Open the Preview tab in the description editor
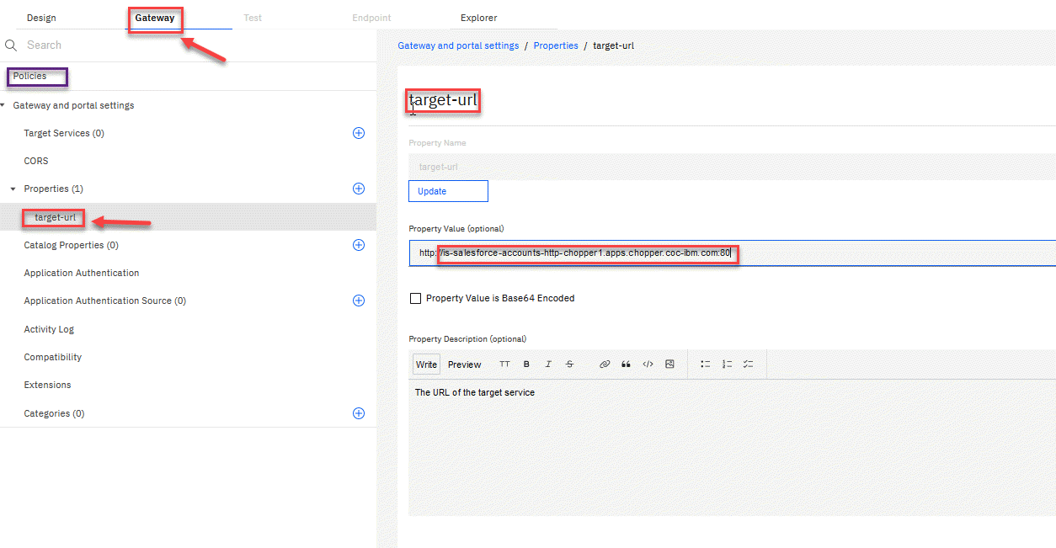This screenshot has height=548, width=1056. tap(464, 364)
